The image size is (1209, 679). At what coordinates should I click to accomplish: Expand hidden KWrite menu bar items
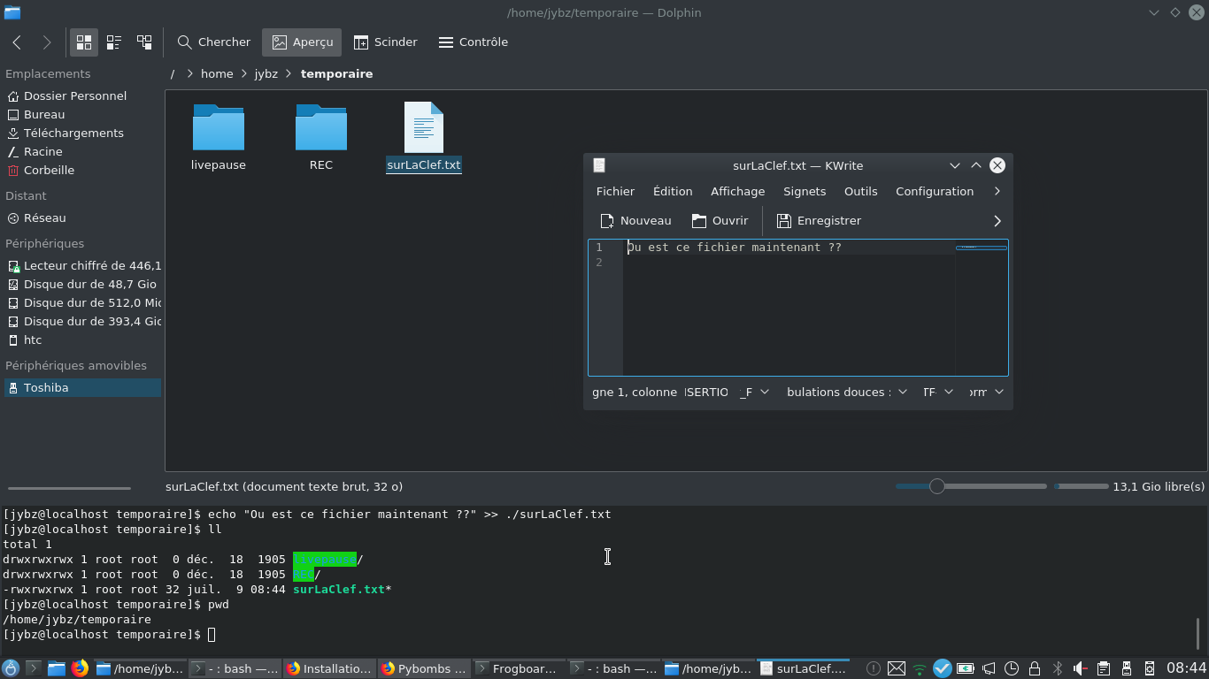coord(997,191)
